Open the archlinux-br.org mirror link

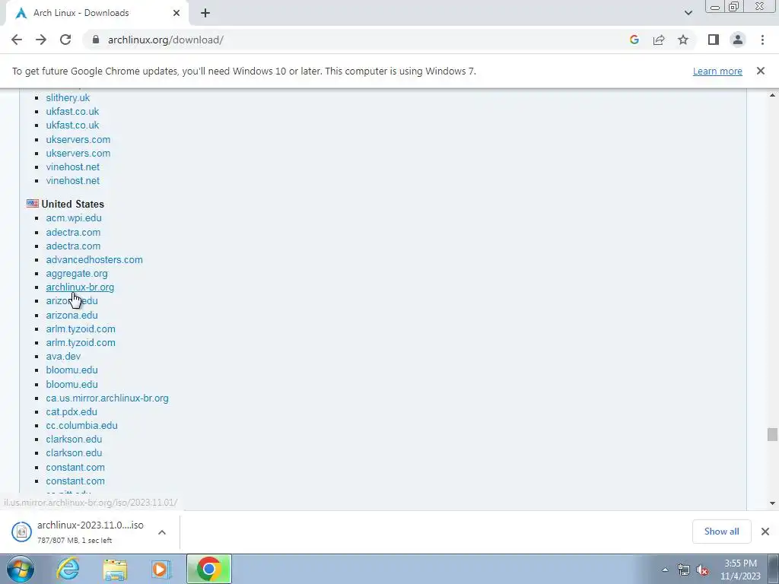pyautogui.click(x=80, y=287)
